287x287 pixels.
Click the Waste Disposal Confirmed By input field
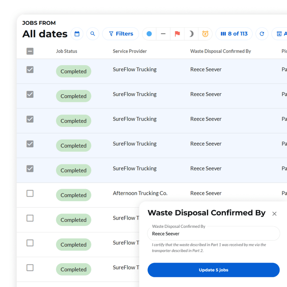[213, 234]
